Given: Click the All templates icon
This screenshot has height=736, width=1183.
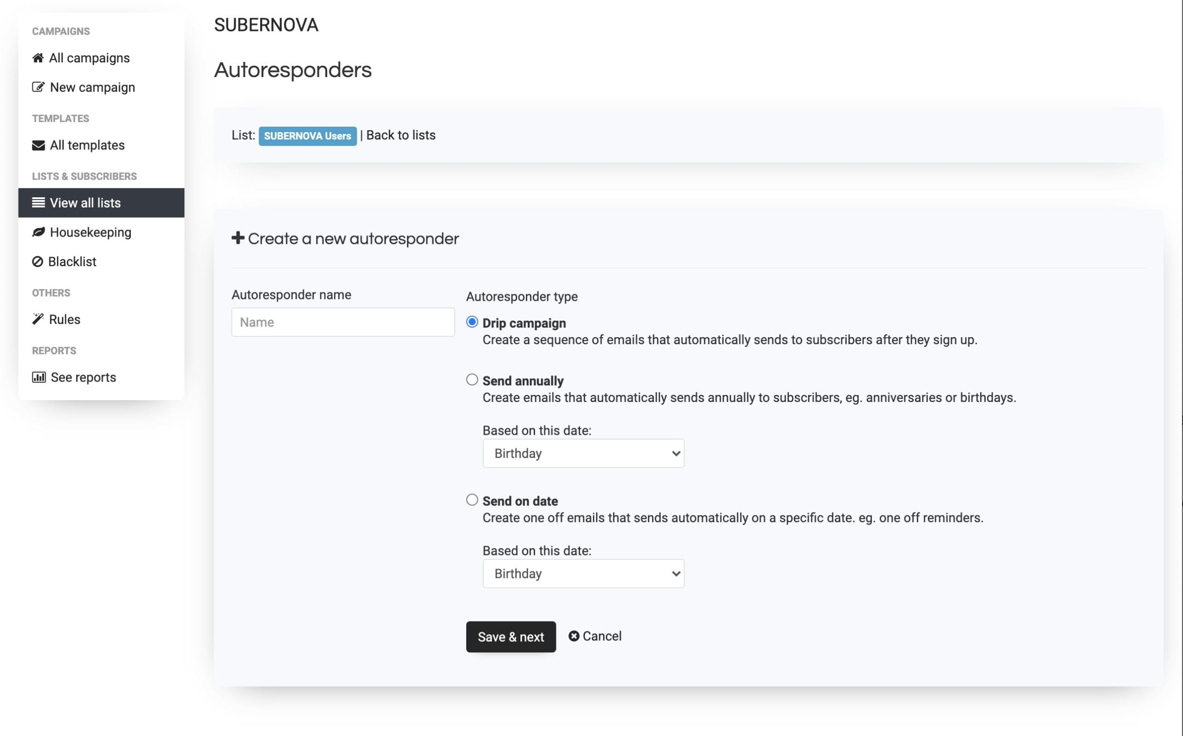Looking at the screenshot, I should point(37,145).
